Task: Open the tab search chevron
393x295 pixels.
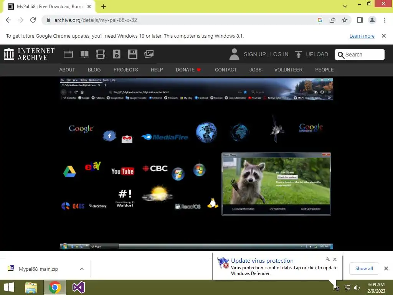Action: click(x=345, y=7)
